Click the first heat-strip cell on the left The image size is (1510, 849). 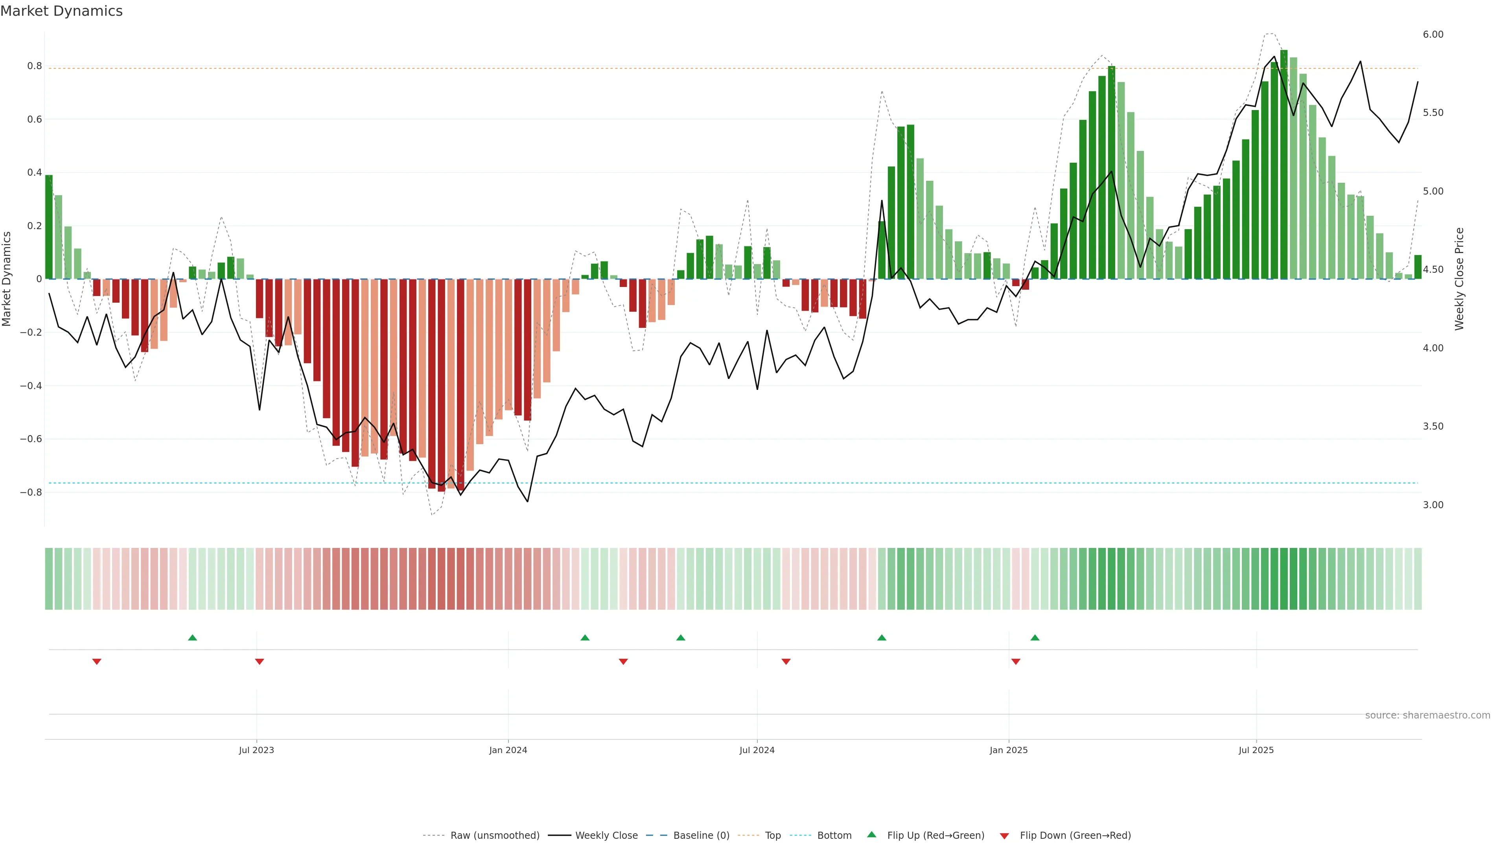pos(49,579)
